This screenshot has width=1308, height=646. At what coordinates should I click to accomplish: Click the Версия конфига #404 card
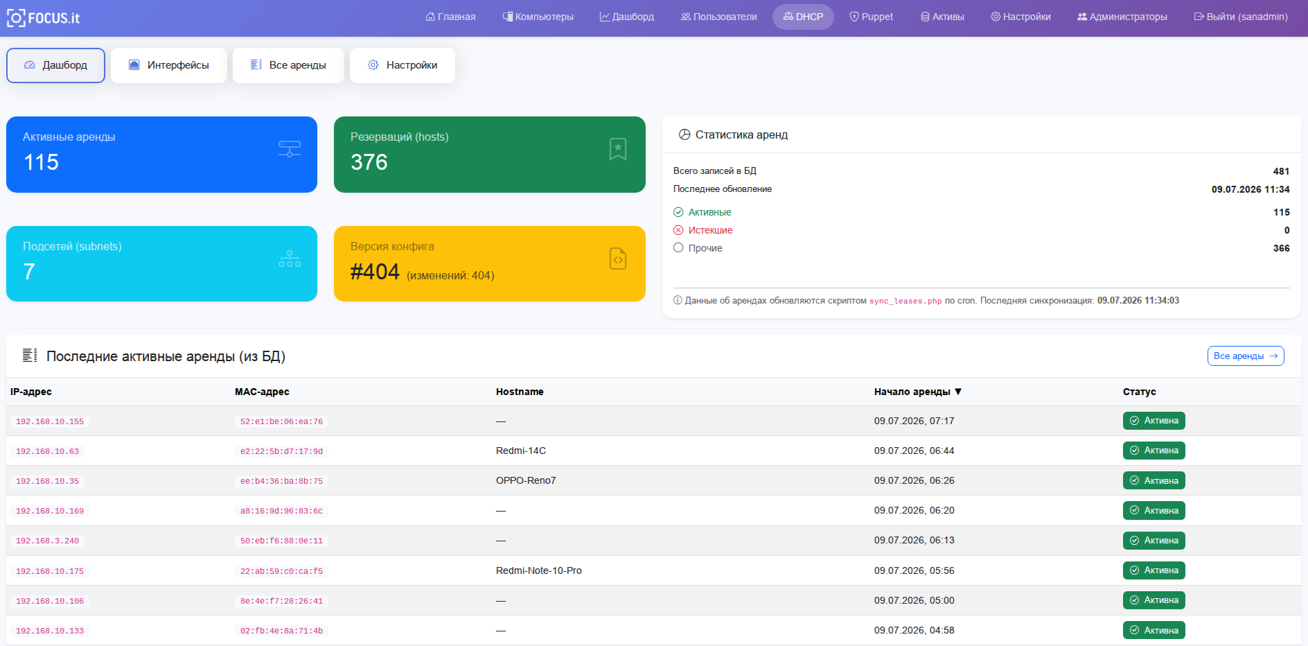(490, 263)
